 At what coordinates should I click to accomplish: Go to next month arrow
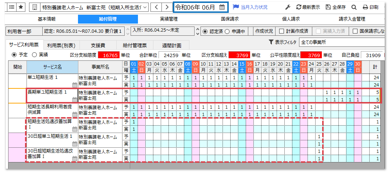click(167, 7)
